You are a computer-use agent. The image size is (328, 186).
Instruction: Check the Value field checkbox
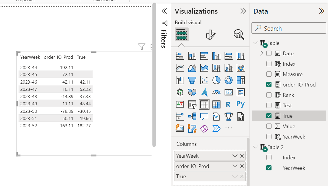point(269,126)
